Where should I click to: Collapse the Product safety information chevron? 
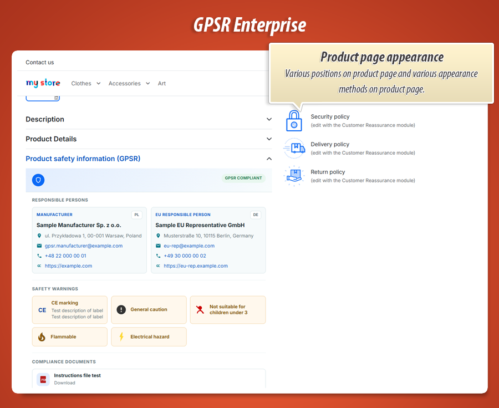pyautogui.click(x=269, y=159)
